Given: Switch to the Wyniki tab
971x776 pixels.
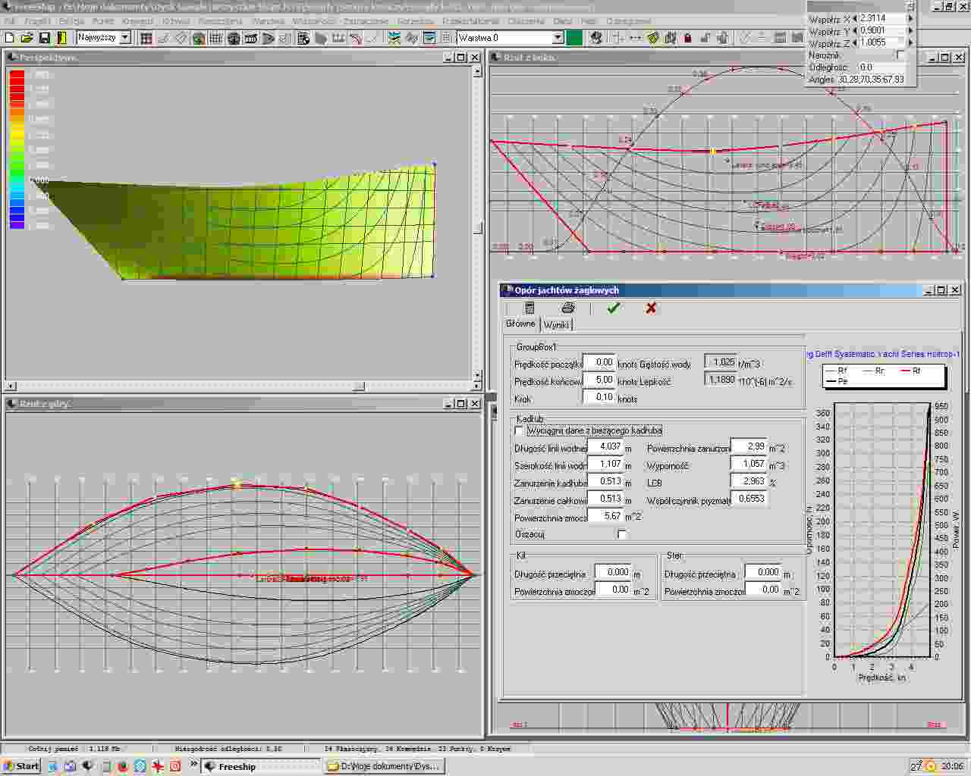Looking at the screenshot, I should click(x=556, y=324).
